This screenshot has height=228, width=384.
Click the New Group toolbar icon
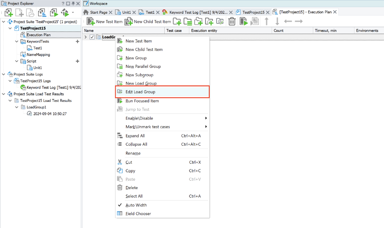pos(177,22)
